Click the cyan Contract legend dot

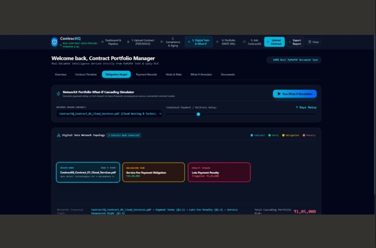pyautogui.click(x=251, y=135)
